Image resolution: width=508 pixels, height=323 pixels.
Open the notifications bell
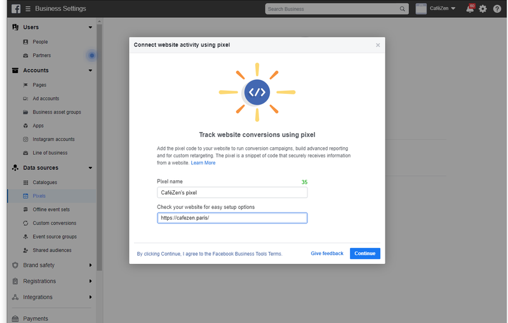point(470,8)
